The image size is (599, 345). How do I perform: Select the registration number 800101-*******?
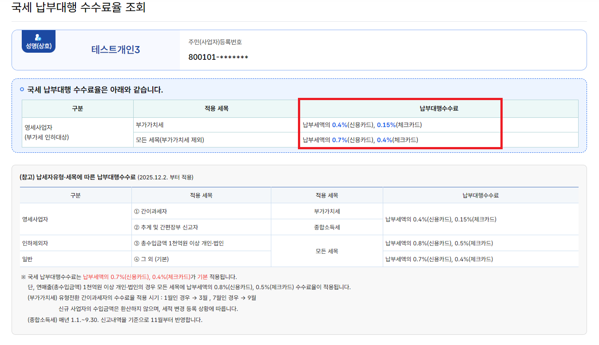point(218,58)
